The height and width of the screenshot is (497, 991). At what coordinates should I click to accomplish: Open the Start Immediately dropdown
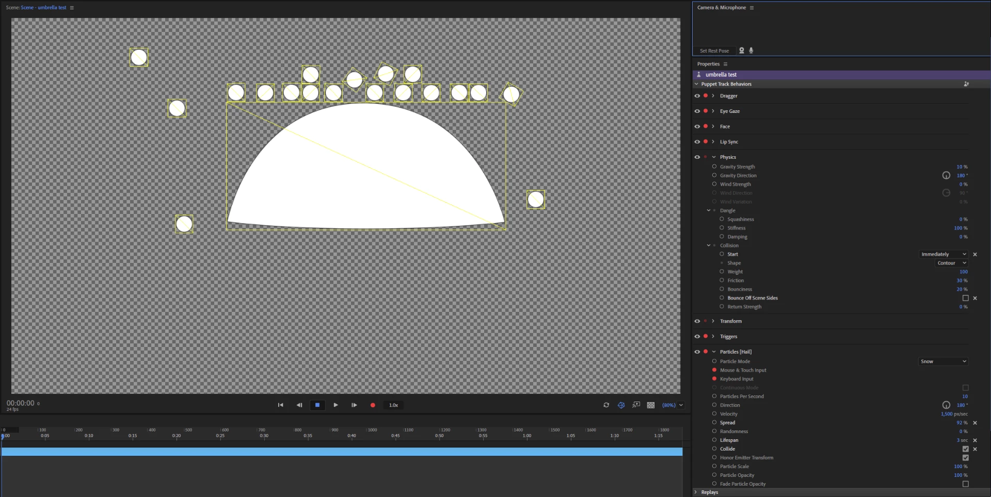tap(944, 254)
